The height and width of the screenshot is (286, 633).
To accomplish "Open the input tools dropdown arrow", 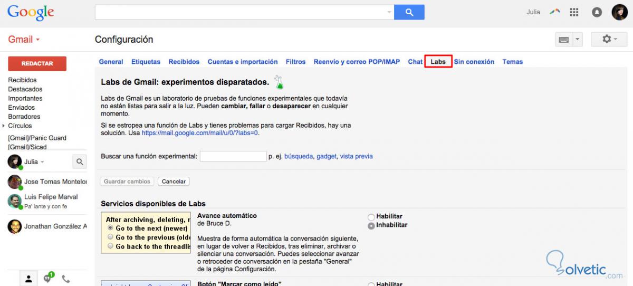I will tap(577, 40).
